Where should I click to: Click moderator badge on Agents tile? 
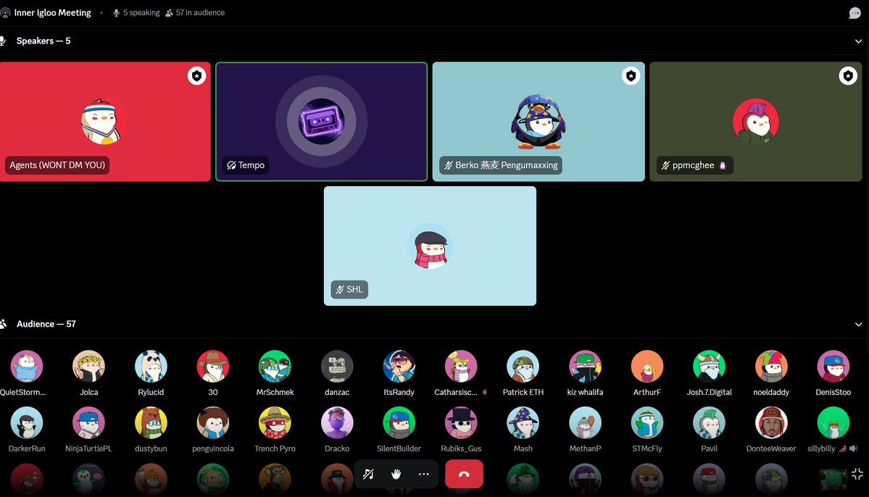tap(196, 75)
